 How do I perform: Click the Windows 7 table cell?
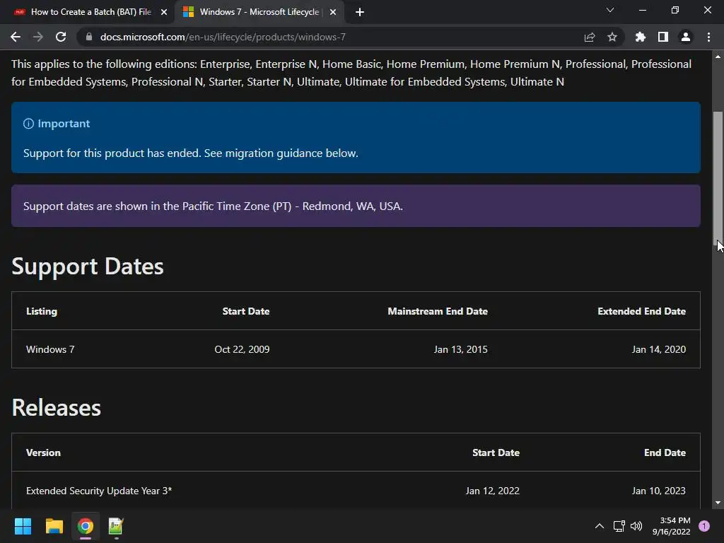50,349
